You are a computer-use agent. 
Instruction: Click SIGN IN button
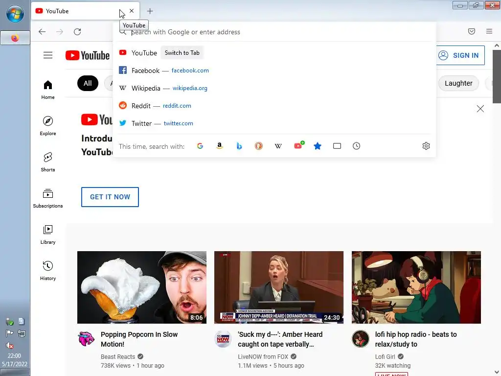pos(460,55)
